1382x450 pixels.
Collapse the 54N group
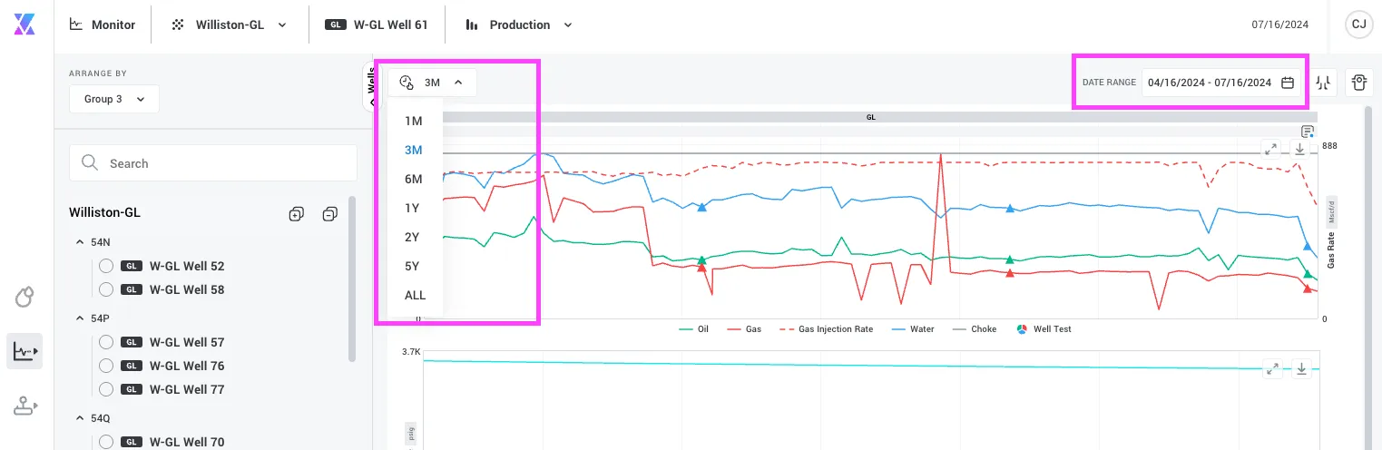(80, 243)
